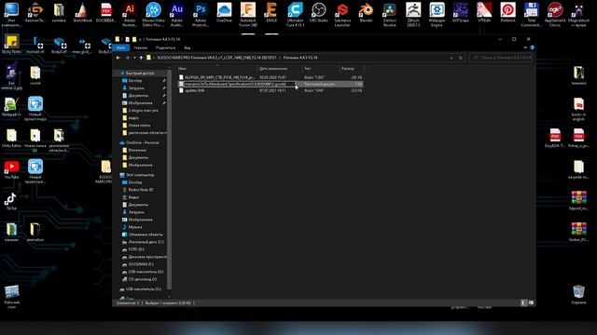
Task: Sort files by Имя column
Action: pyautogui.click(x=217, y=68)
